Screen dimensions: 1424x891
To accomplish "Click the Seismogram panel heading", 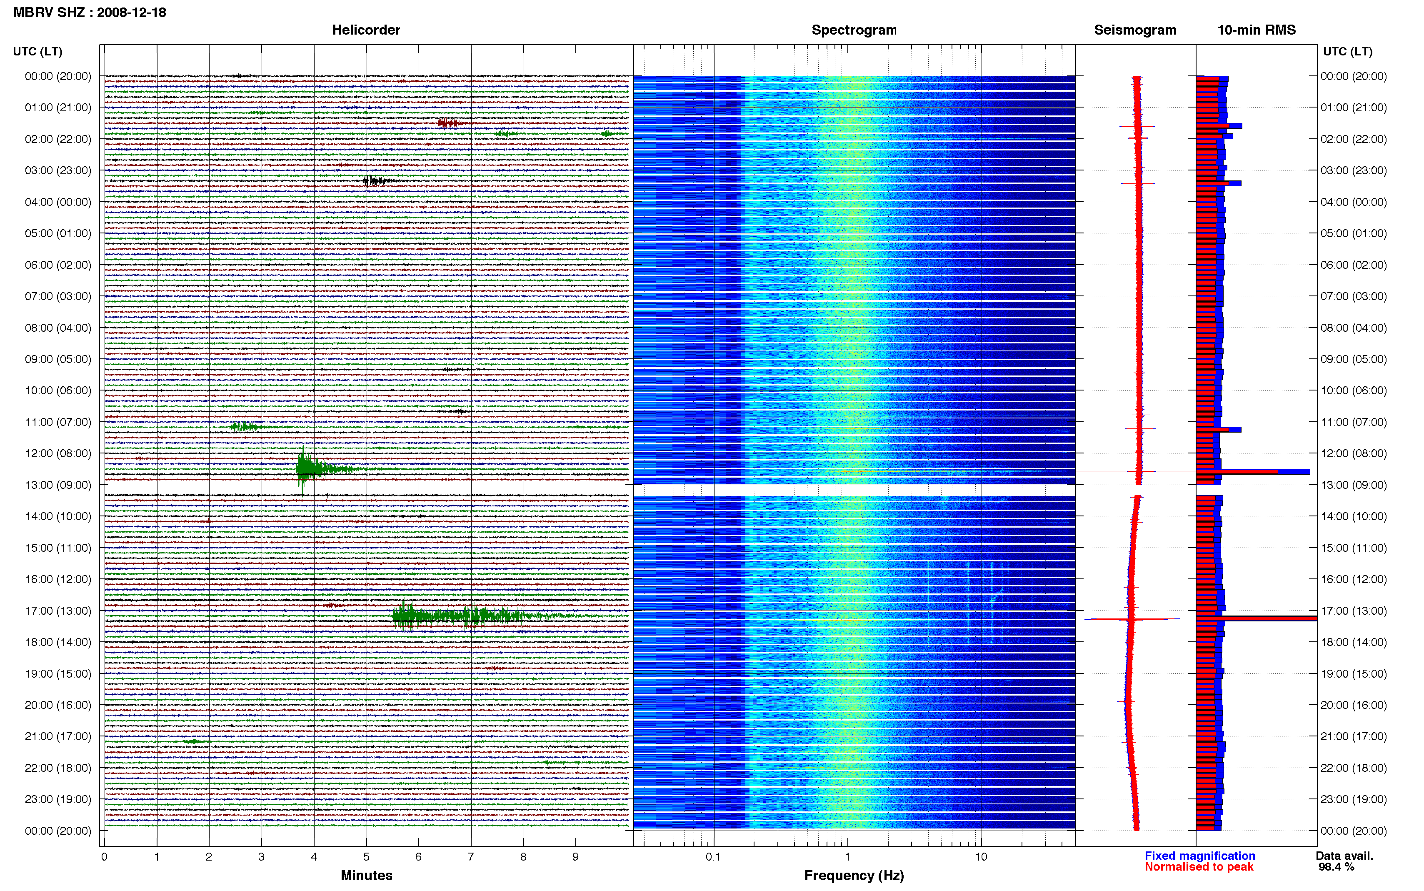I will coord(1135,30).
